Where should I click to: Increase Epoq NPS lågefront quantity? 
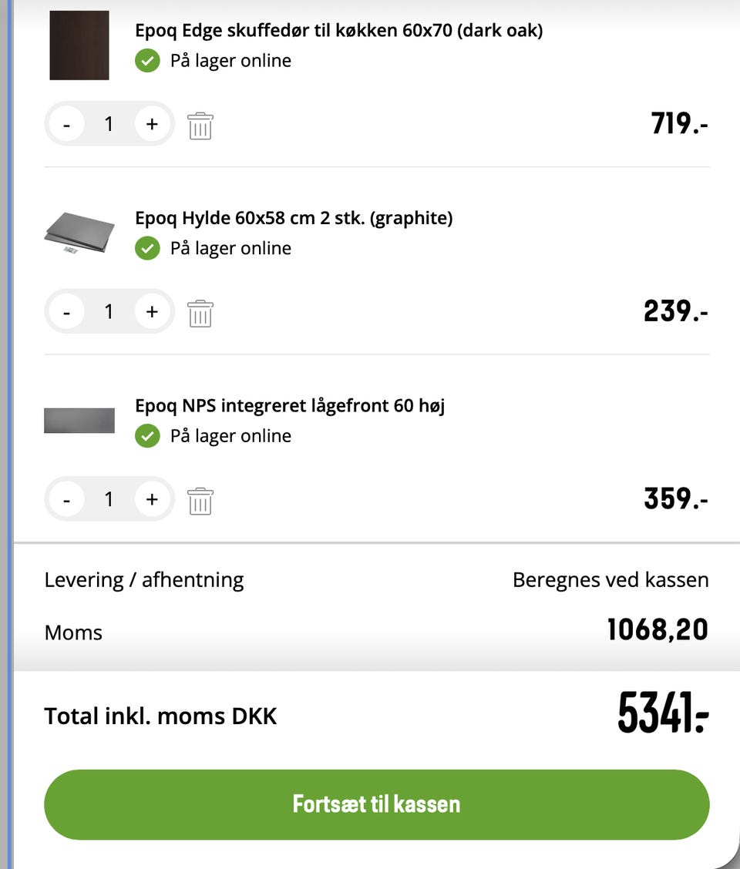(152, 500)
